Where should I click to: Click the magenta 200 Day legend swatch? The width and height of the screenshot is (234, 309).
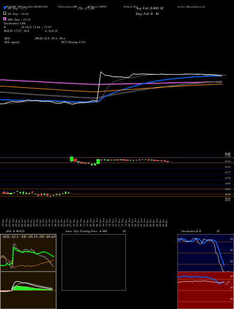click(5, 19)
